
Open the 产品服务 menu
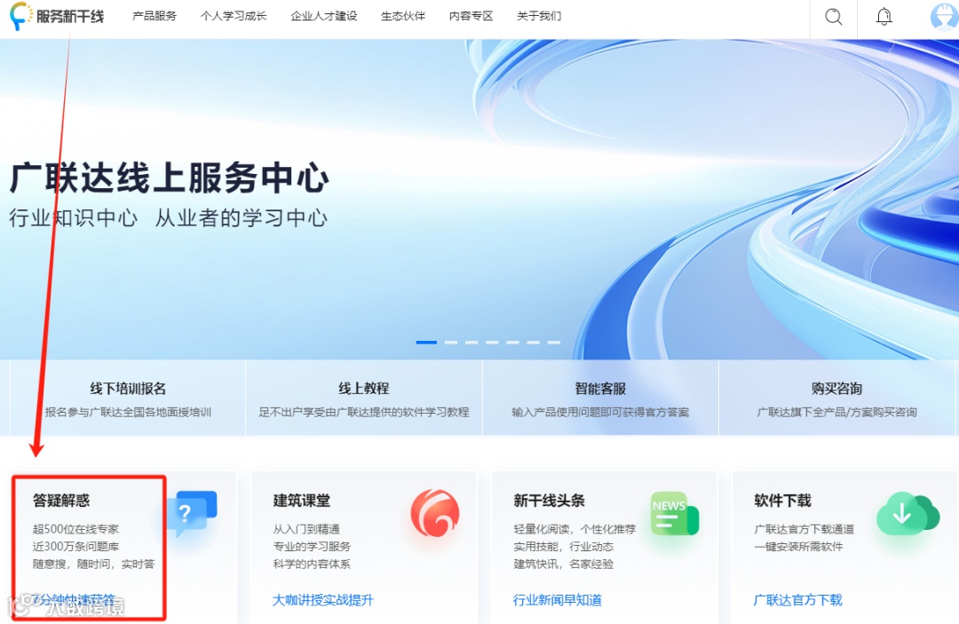[x=155, y=16]
